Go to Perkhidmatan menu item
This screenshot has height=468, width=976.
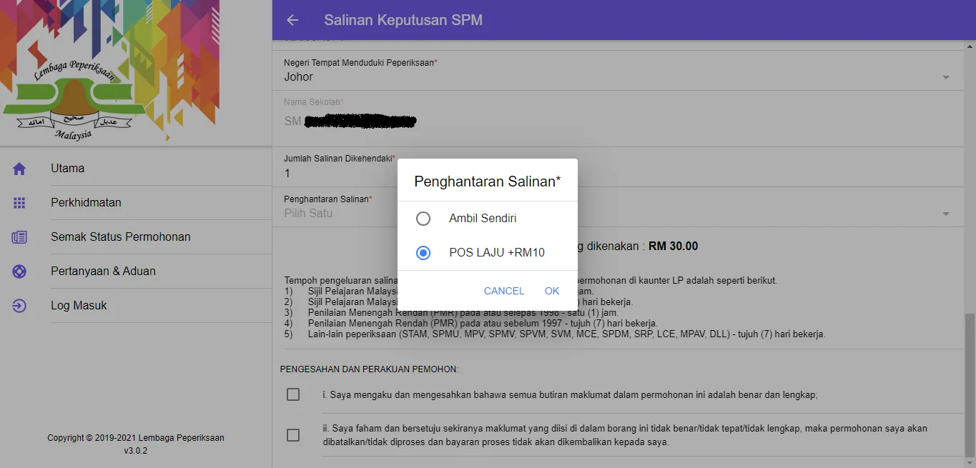[x=86, y=203]
